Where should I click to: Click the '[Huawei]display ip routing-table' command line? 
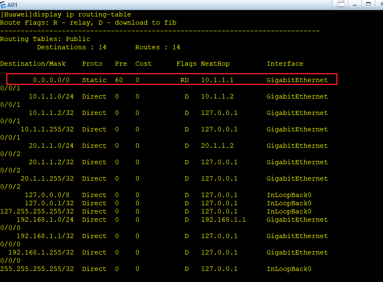[66, 14]
